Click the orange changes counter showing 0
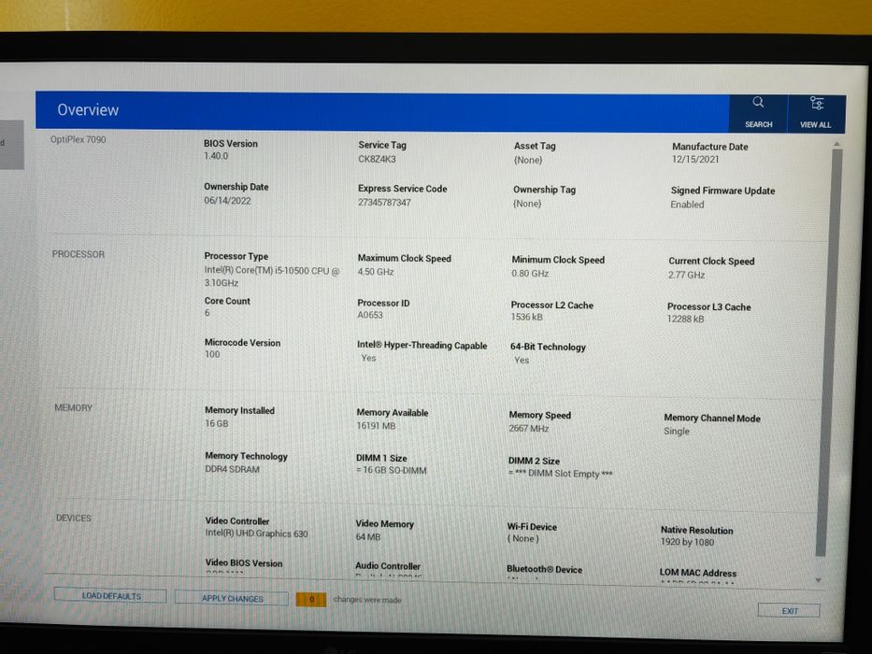This screenshot has height=654, width=872. point(311,600)
